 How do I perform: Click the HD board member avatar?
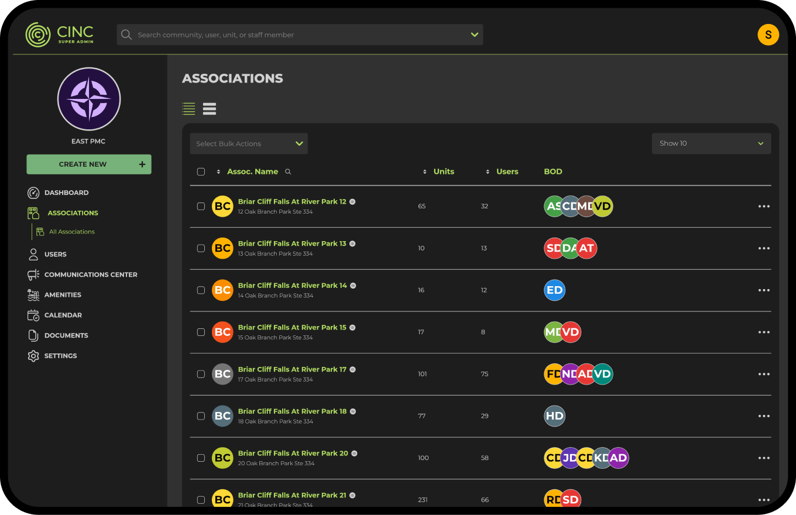point(554,416)
